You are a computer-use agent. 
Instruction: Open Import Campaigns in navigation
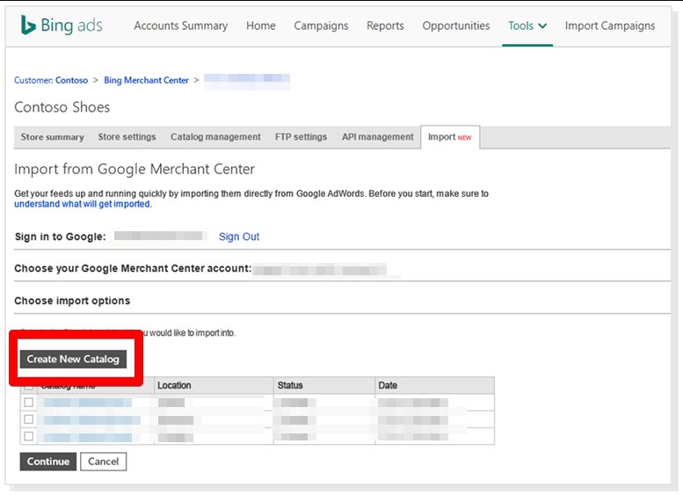610,25
